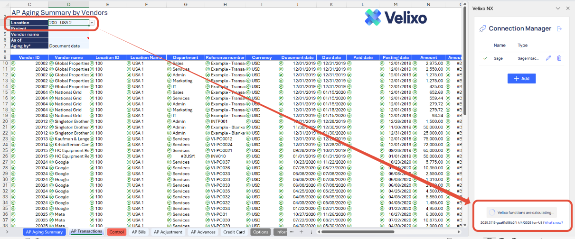Image resolution: width=575 pixels, height=239 pixels.
Task: Click the Vendor ID column header
Action: [30, 57]
